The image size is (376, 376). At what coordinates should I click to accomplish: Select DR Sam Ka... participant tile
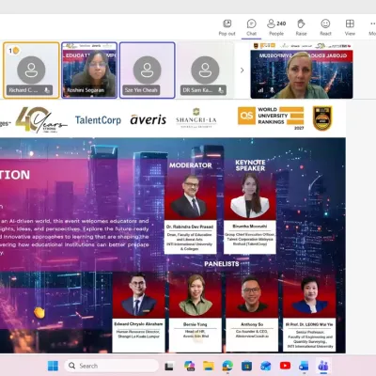click(x=205, y=70)
